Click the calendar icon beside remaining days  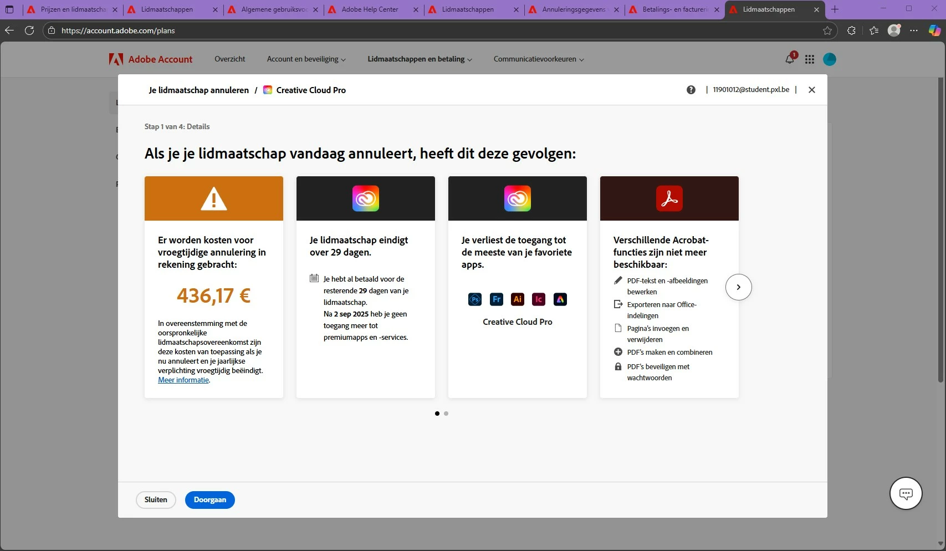[314, 278]
